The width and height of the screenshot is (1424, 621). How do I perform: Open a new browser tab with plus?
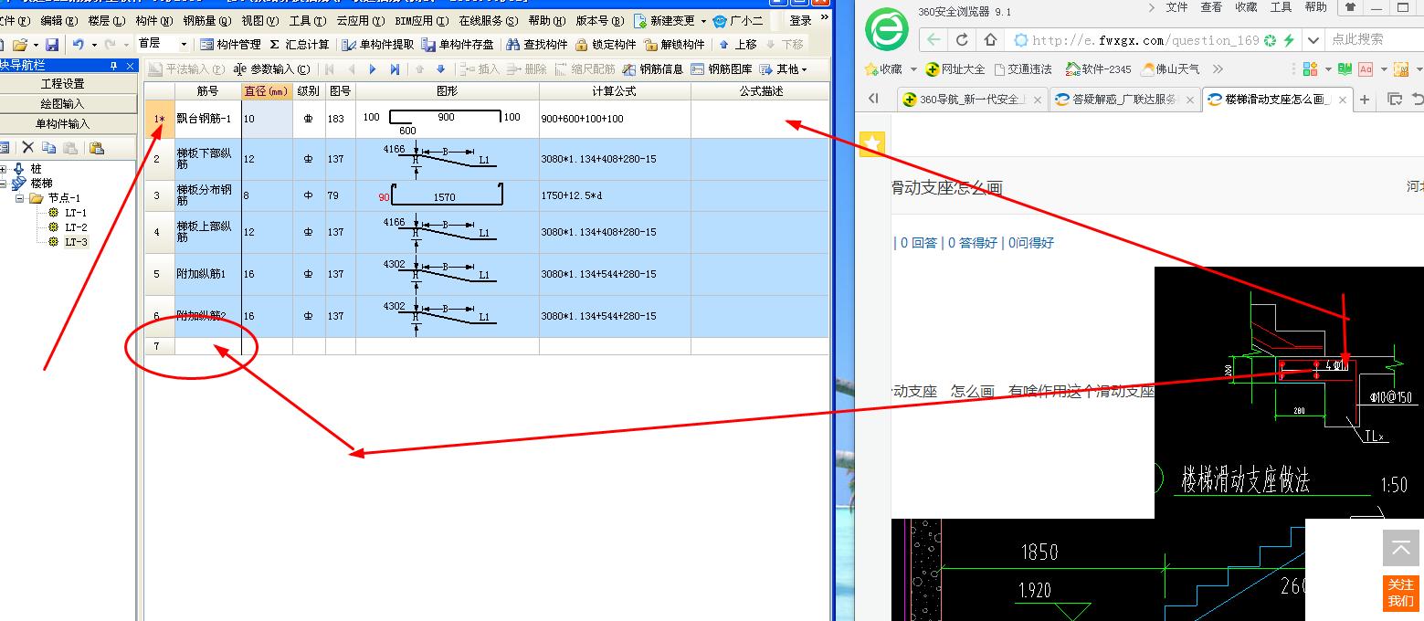click(1365, 100)
